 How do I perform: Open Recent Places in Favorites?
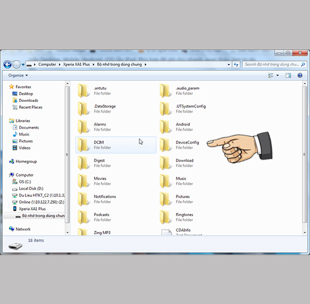tap(30, 108)
